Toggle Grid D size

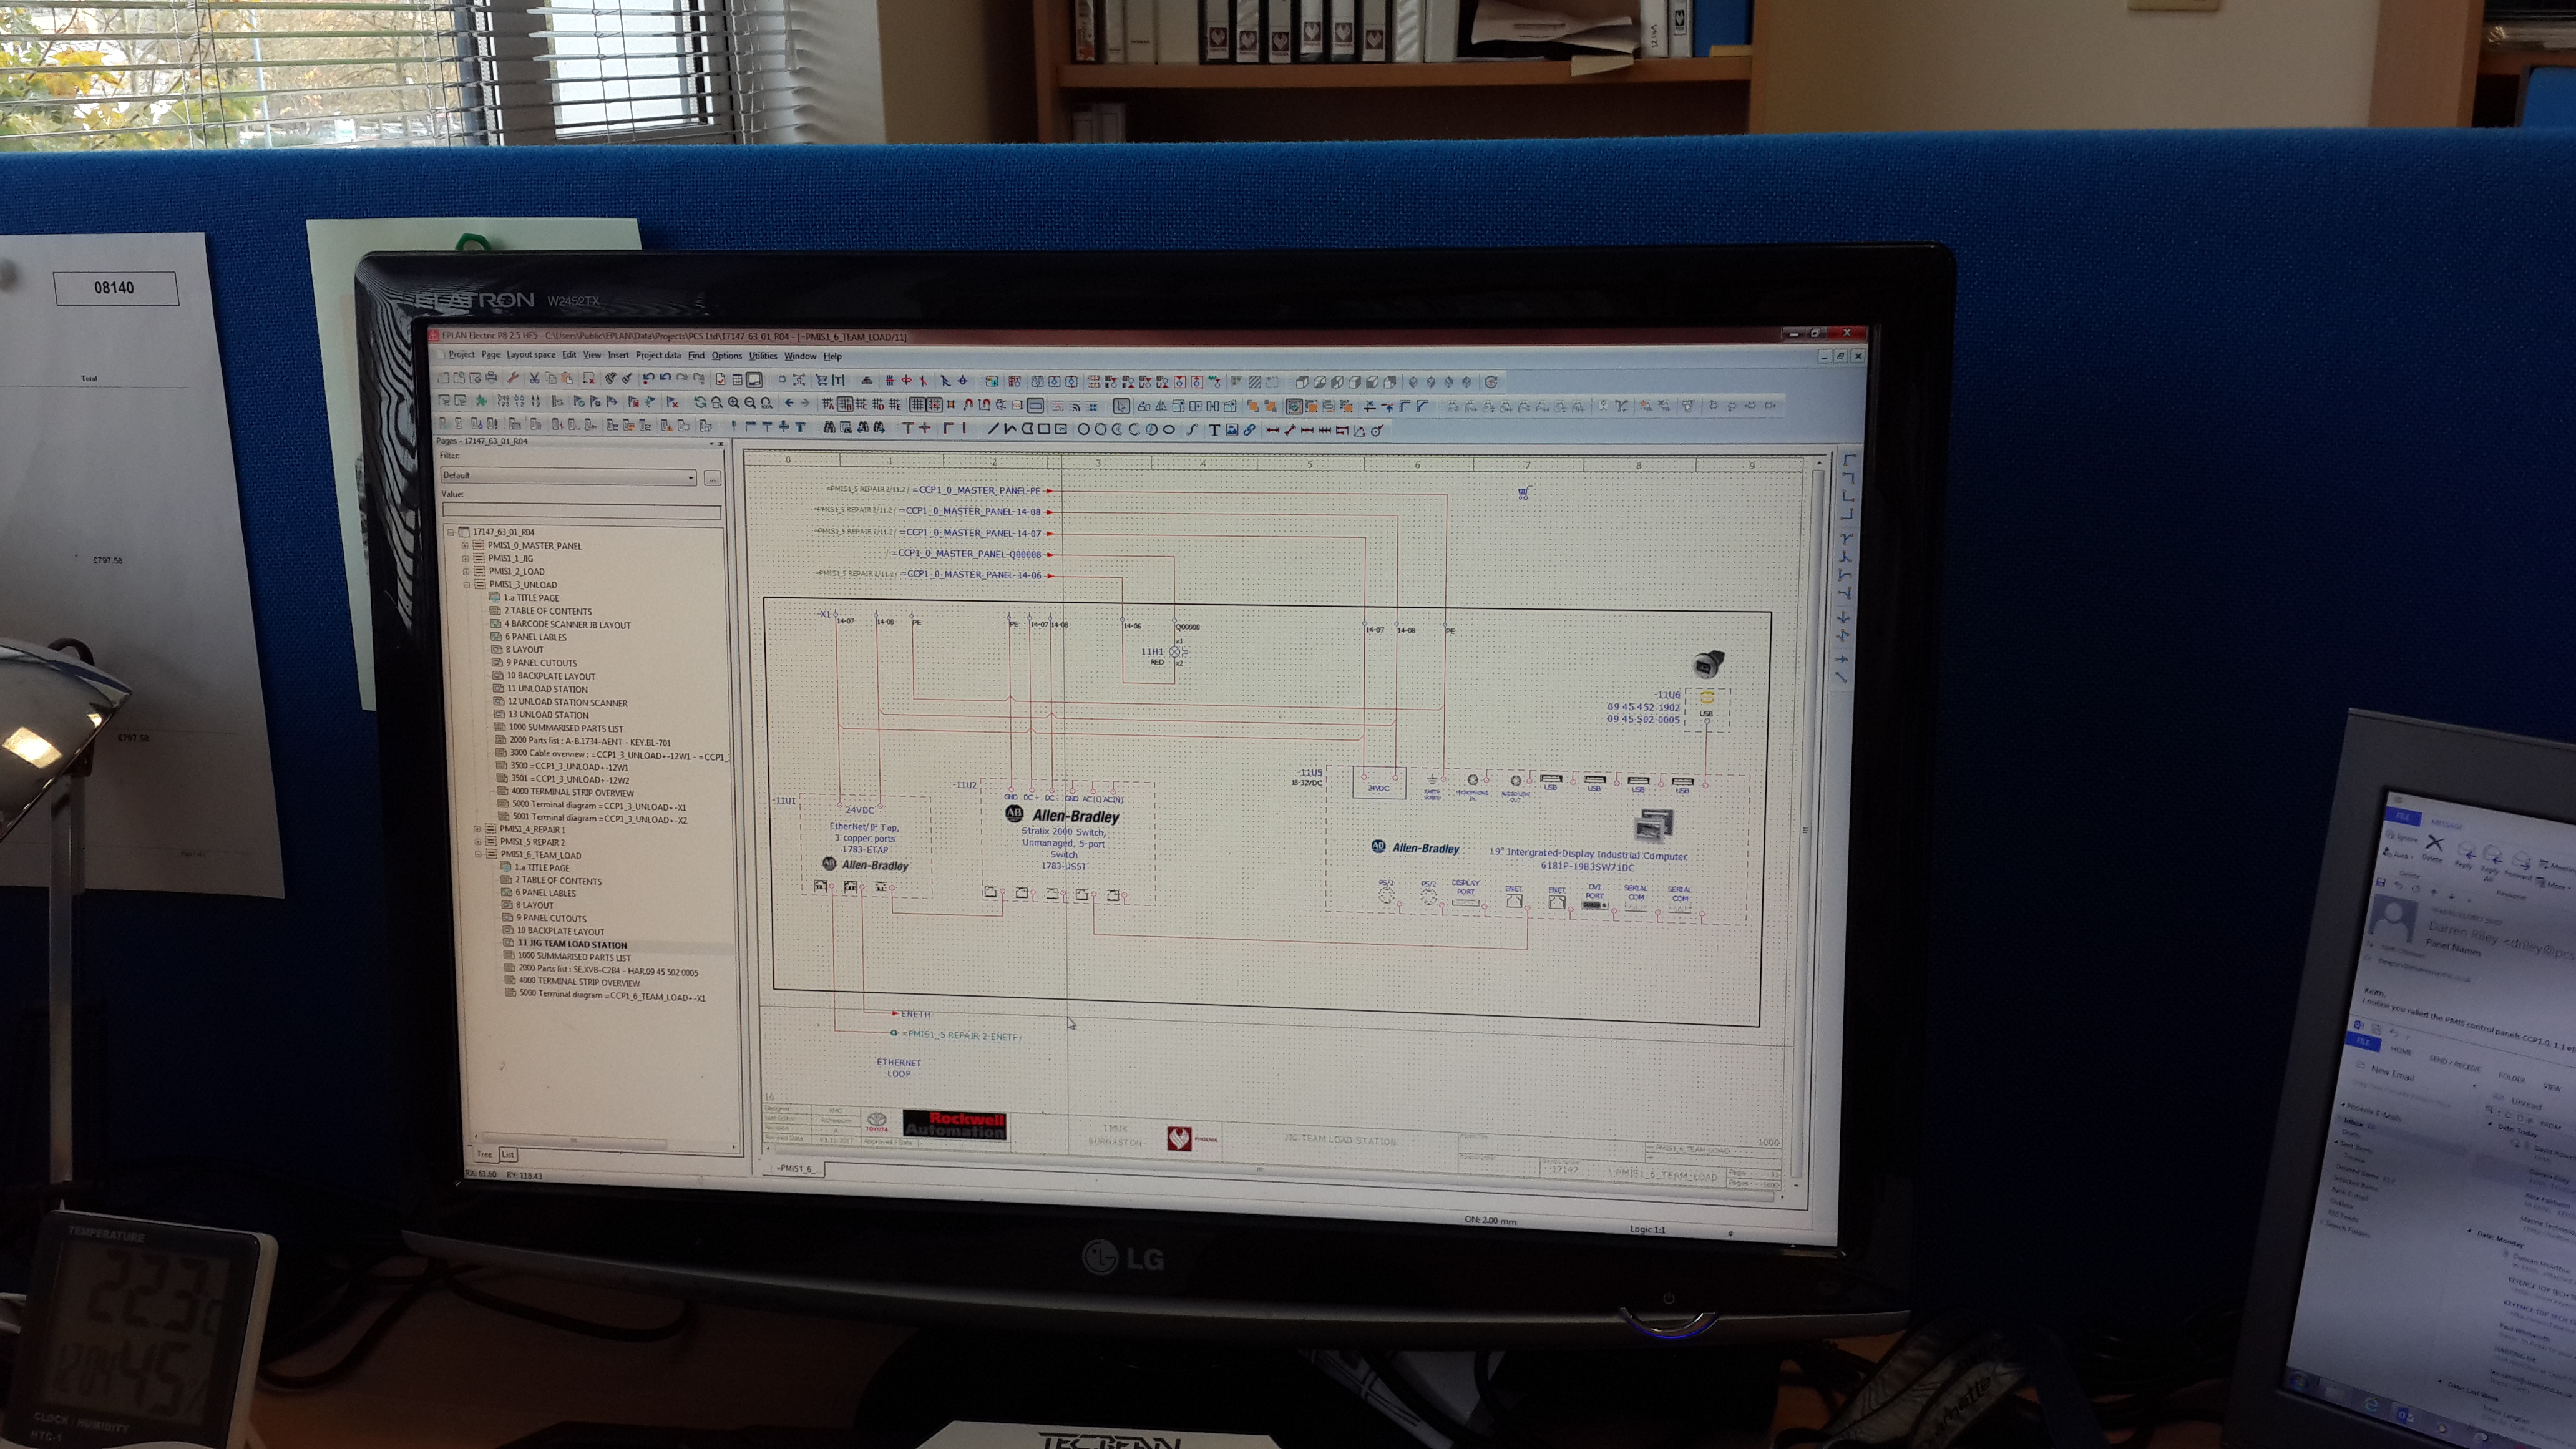coord(878,404)
